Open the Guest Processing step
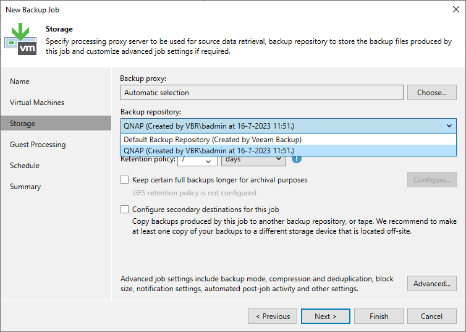This screenshot has height=332, width=466. click(38, 145)
